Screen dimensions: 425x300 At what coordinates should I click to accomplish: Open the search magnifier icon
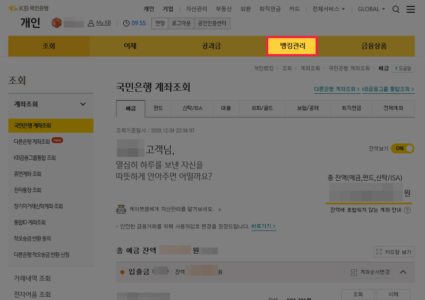click(x=396, y=9)
